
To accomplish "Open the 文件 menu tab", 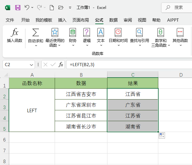I will pos(10,20).
